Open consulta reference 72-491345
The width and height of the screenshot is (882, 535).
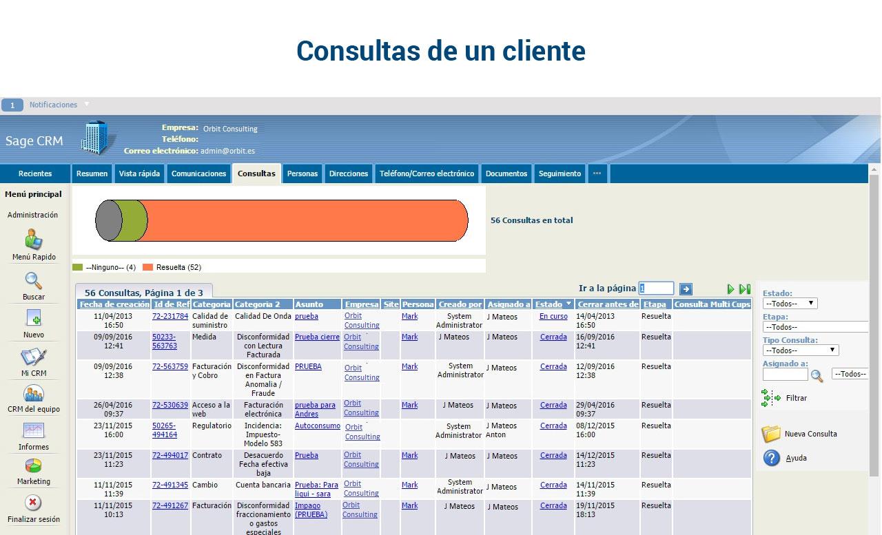pyautogui.click(x=170, y=485)
